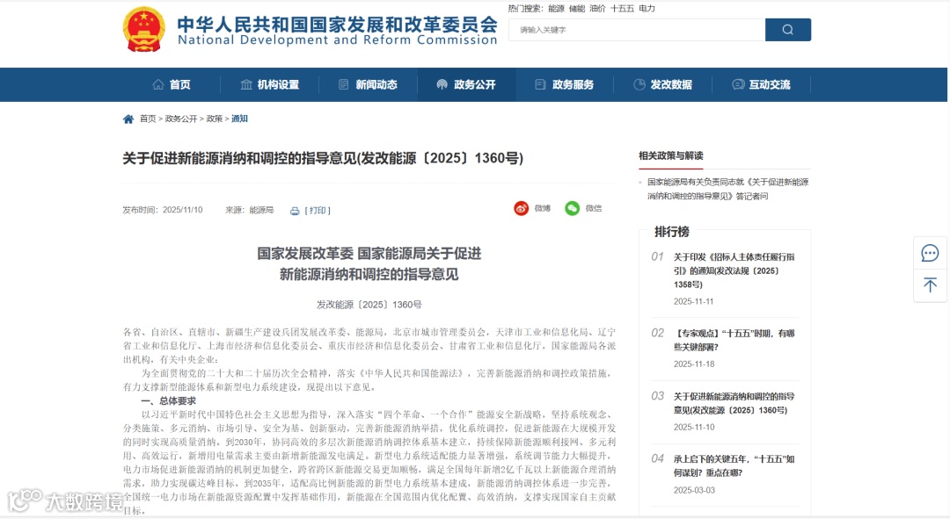Click the printer icon
Screen dimensions: 950x519
(295, 211)
